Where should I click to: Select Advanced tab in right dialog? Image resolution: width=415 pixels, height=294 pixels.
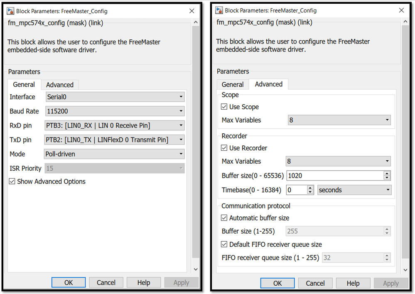269,84
